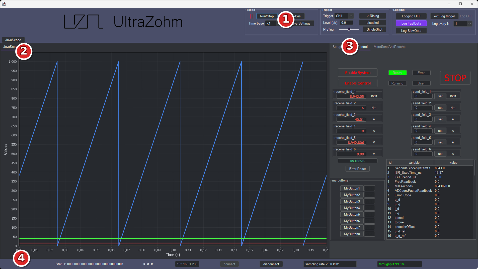Adjust the PreTrig slider handle
This screenshot has height=269, width=478.
point(349,29)
